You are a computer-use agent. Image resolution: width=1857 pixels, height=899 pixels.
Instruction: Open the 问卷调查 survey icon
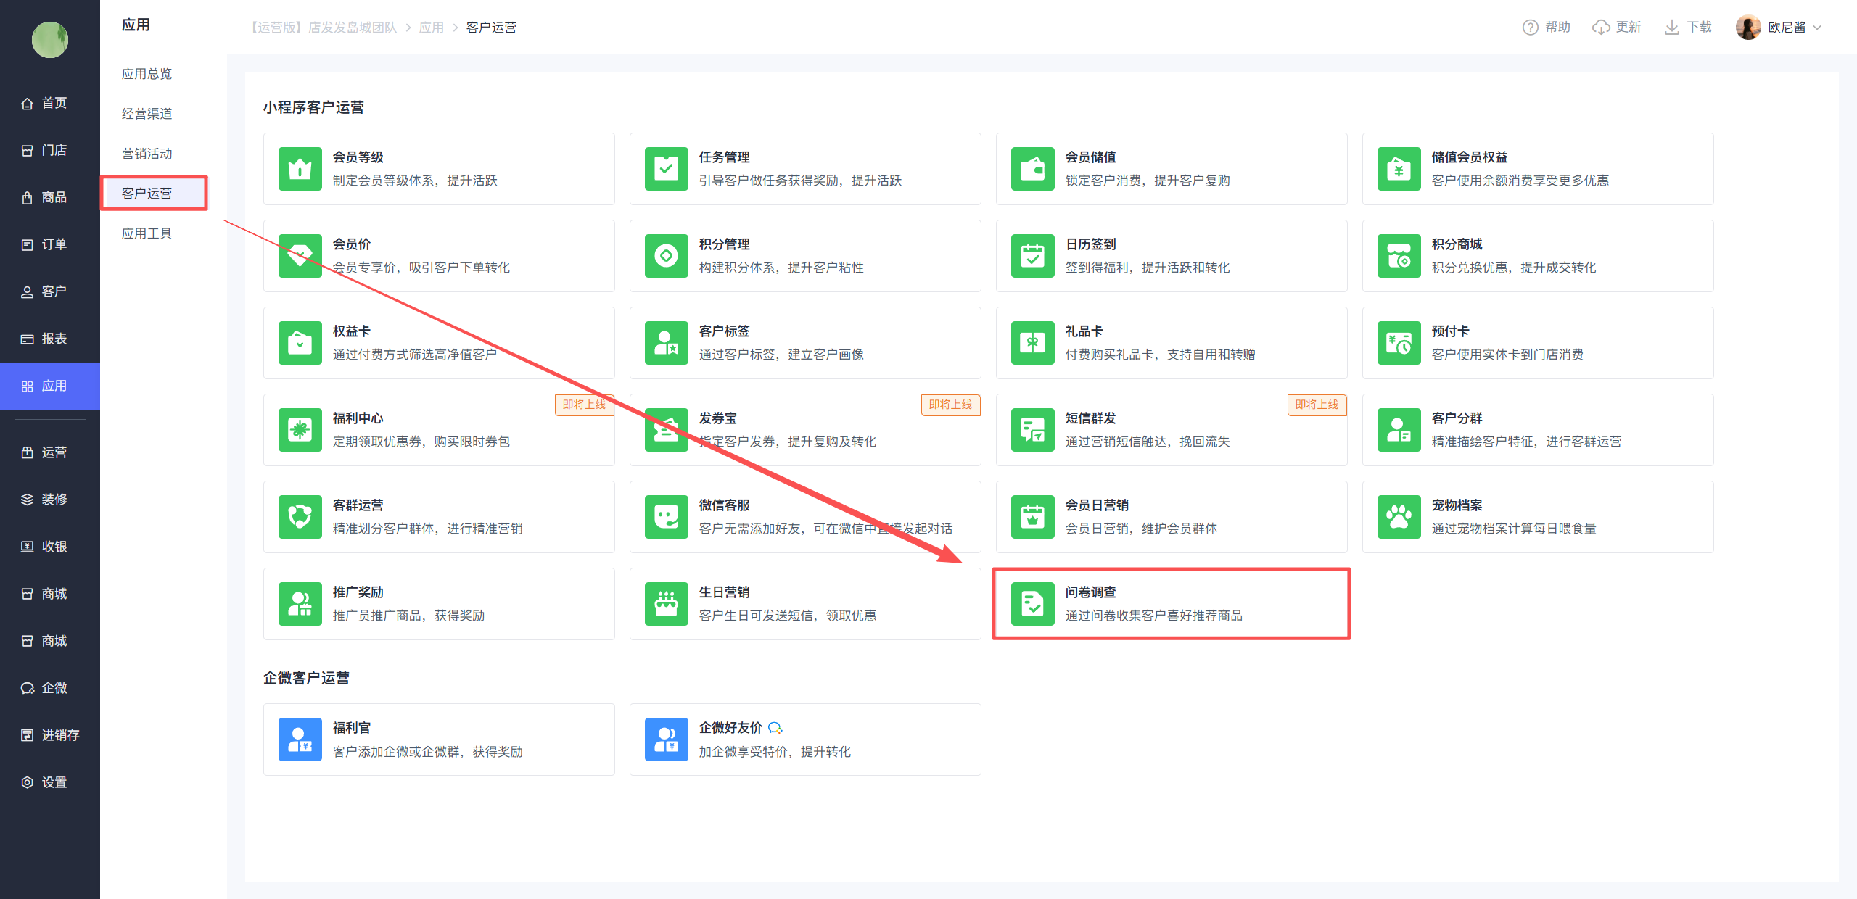[x=1032, y=604]
